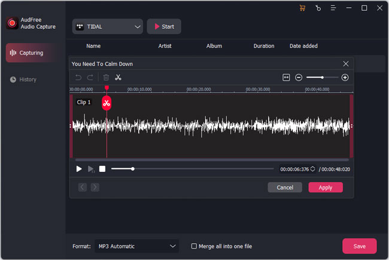Open the TIDAL source dropdown

[108, 26]
